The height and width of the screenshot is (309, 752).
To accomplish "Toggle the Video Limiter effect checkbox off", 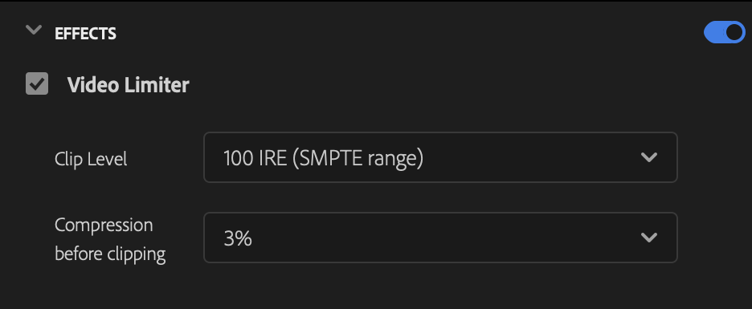I will click(37, 83).
